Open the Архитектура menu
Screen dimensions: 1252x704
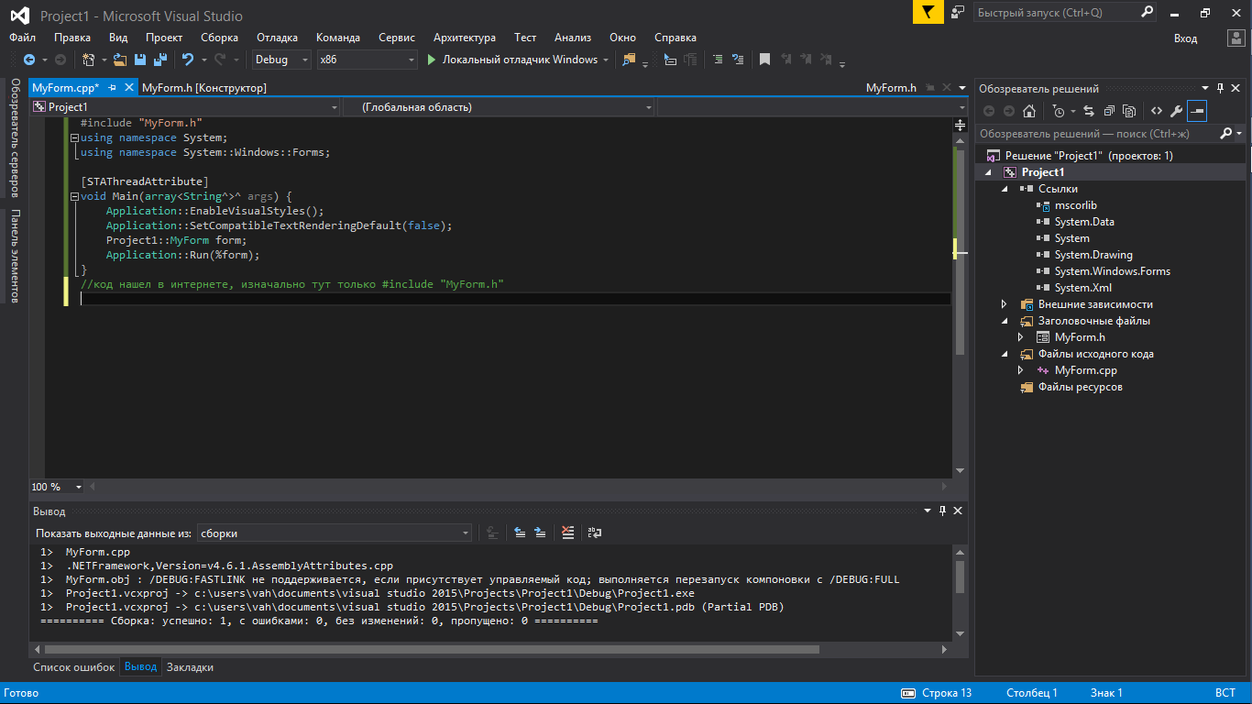point(465,38)
